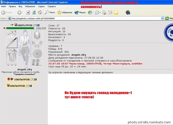Image resolution: width=173 pixels, height=125 pixels.
Task: Click 'Хаос еще 59 дн.' timer text
Action: point(67,67)
